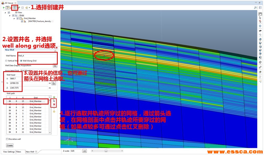Switch to the View Settings tab
The width and height of the screenshot is (264, 155).
9,152
